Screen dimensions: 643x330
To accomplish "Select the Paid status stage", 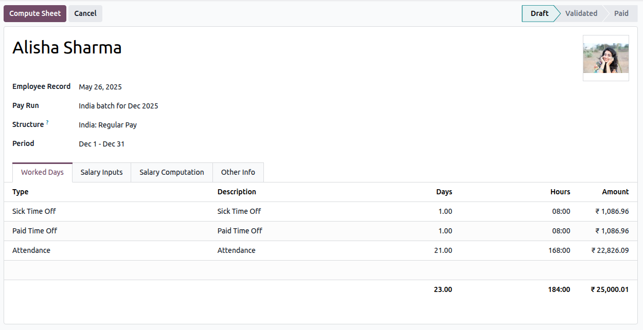I will (621, 13).
